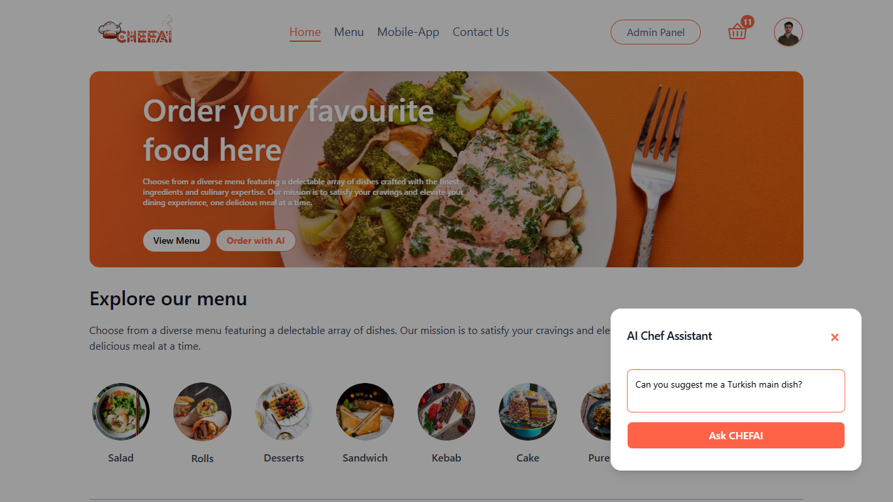Select the Sandwich category image

(365, 411)
